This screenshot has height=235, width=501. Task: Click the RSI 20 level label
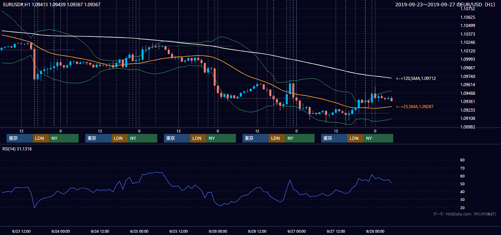462,208
